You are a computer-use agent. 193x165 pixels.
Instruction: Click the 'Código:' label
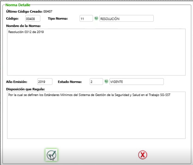tap(12, 19)
